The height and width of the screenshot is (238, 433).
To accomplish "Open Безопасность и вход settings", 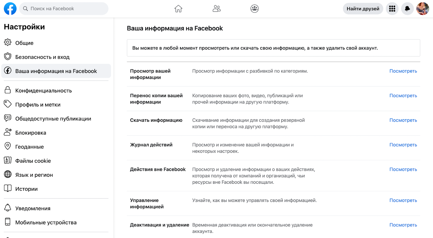I will click(56, 57).
